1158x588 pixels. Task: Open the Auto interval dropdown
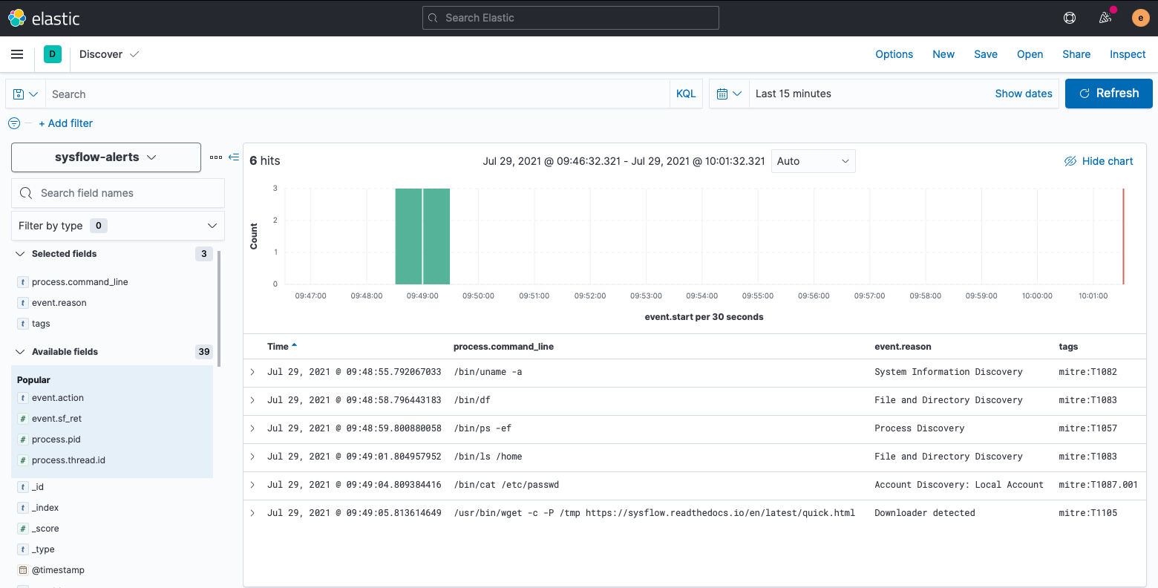(814, 161)
